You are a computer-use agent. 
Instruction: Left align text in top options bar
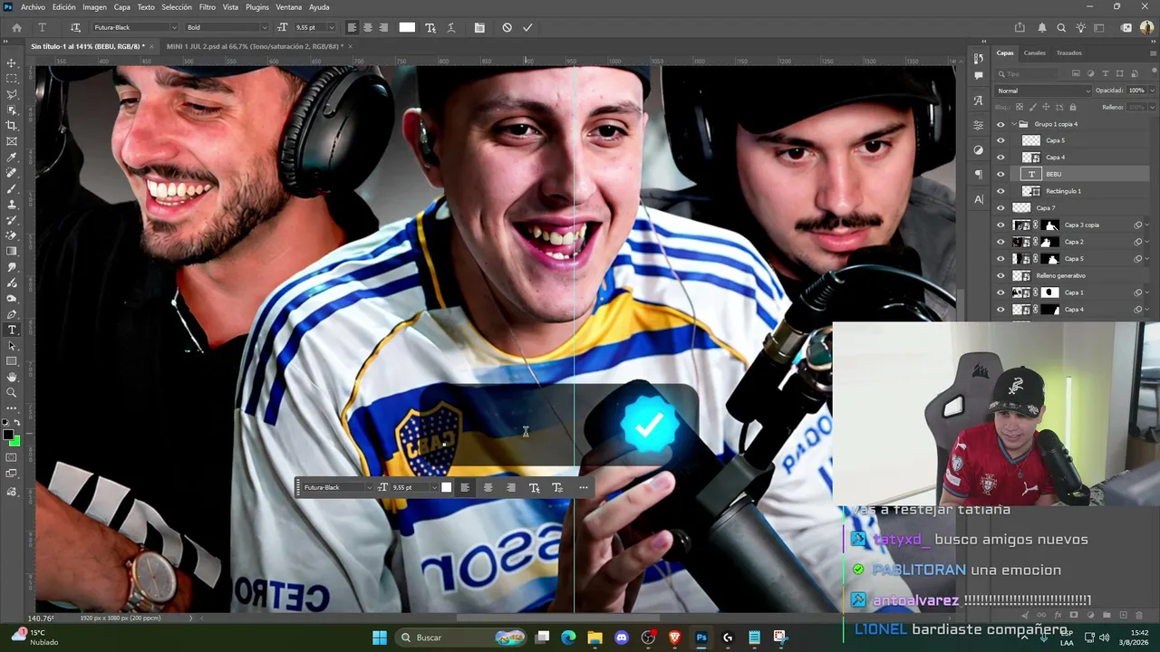click(x=352, y=27)
